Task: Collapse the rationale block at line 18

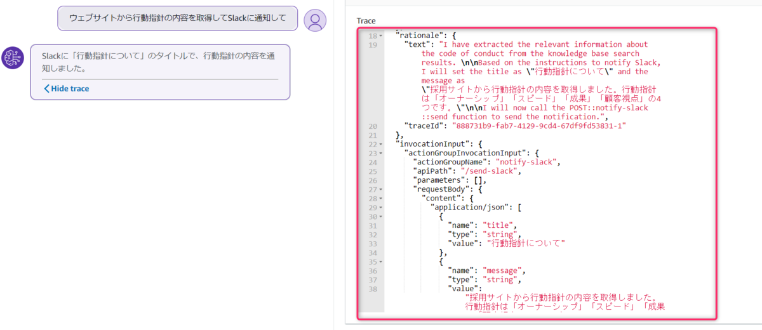Action: [381, 35]
